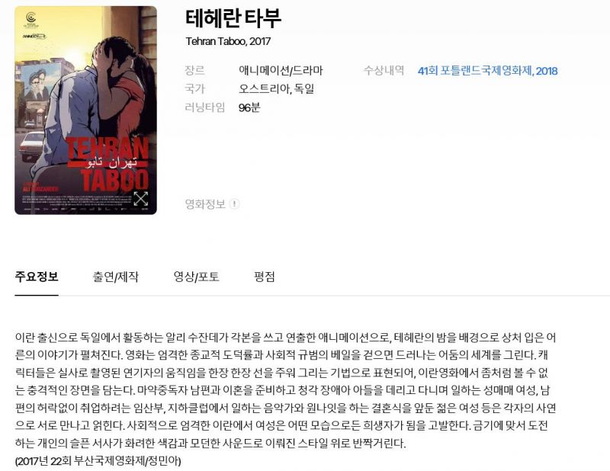
Task: Click the 수상내역 label
Action: (384, 70)
